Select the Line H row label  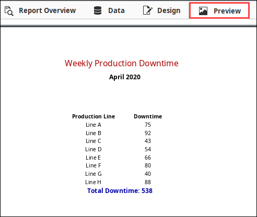point(93,182)
